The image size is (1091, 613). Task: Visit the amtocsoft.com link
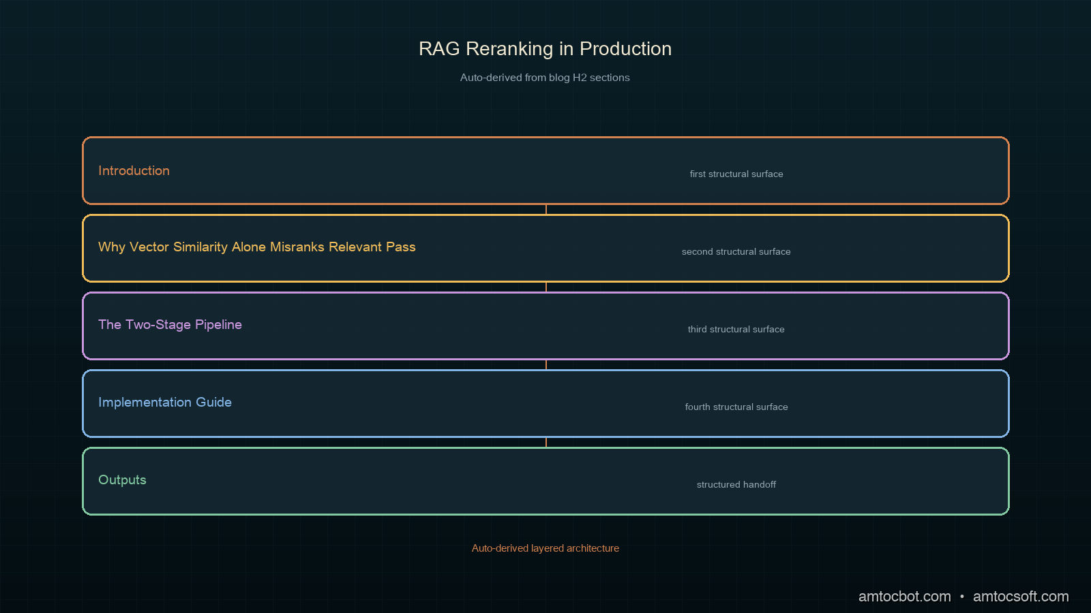coord(1021,597)
